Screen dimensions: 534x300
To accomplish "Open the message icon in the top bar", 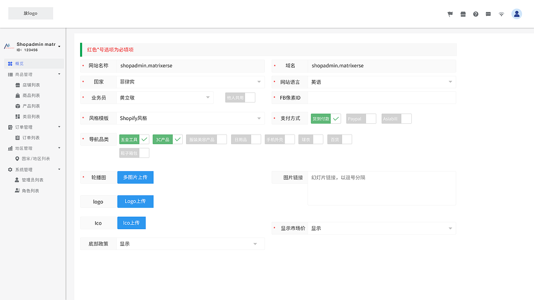I will click(x=488, y=14).
